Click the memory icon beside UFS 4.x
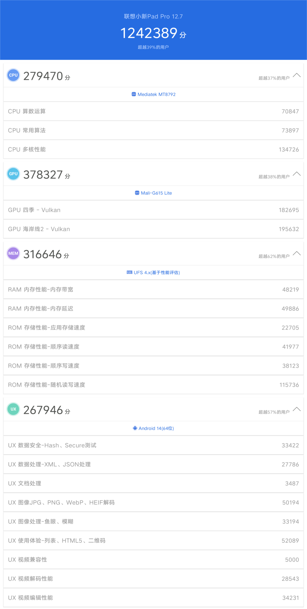Image resolution: width=307 pixels, height=609 pixels. [x=129, y=272]
